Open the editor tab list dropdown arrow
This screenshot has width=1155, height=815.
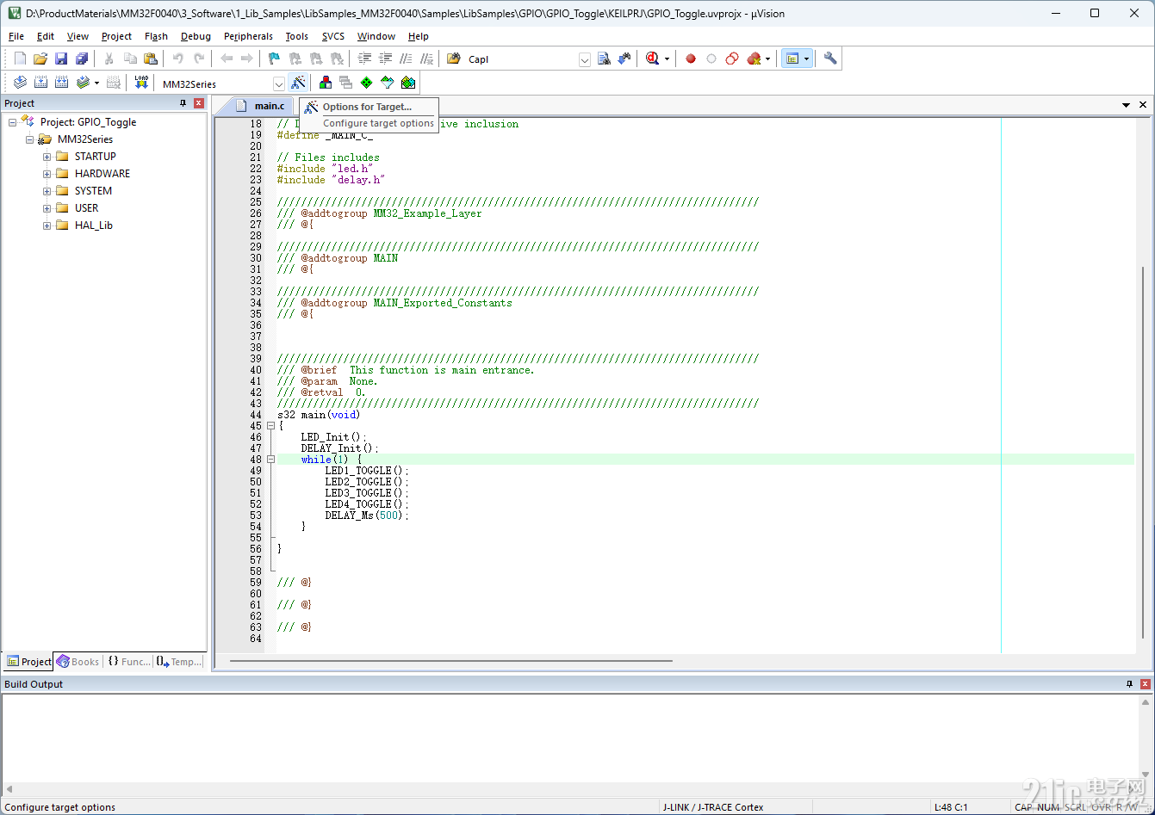(1126, 105)
